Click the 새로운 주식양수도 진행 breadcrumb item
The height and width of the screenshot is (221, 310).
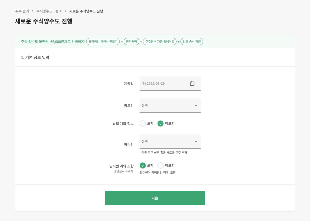[86, 11]
